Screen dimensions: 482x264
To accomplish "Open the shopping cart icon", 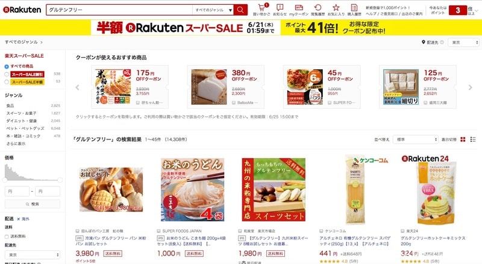I will (261, 8).
